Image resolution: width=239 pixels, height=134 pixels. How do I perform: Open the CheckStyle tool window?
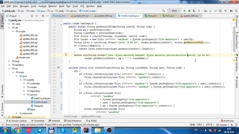pos(38,121)
